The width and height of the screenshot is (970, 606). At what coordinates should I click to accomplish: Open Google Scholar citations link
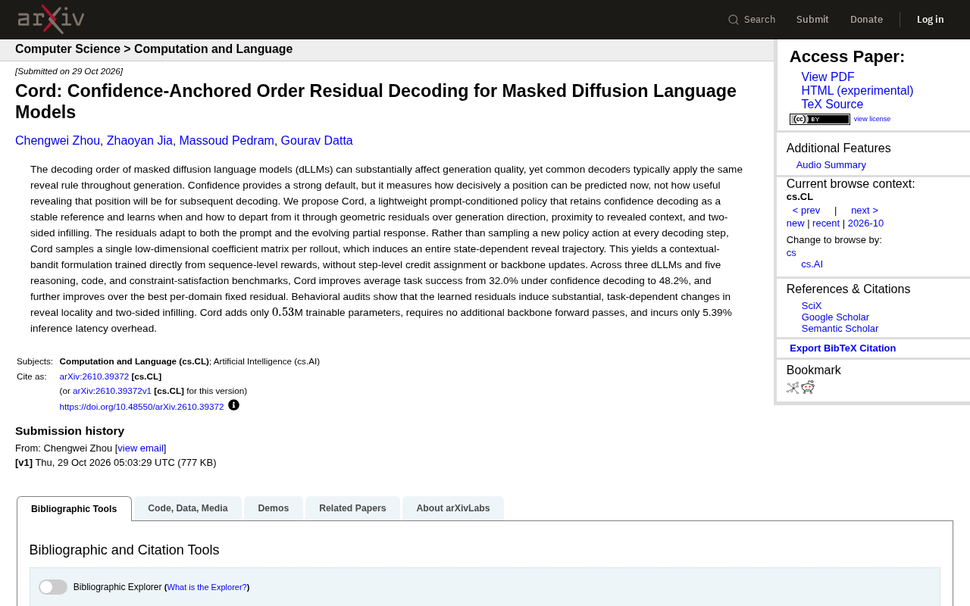tap(835, 317)
